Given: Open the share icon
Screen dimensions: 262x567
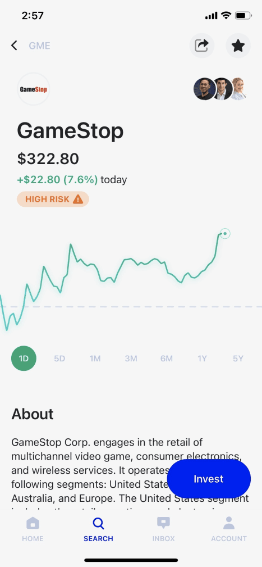Looking at the screenshot, I should click(x=202, y=46).
